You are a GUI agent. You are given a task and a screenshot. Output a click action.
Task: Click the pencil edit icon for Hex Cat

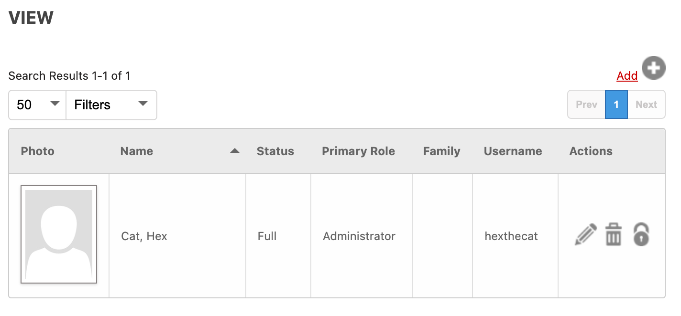(586, 234)
